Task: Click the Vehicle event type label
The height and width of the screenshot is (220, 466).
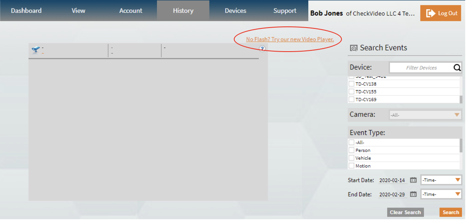Action: pyautogui.click(x=363, y=158)
